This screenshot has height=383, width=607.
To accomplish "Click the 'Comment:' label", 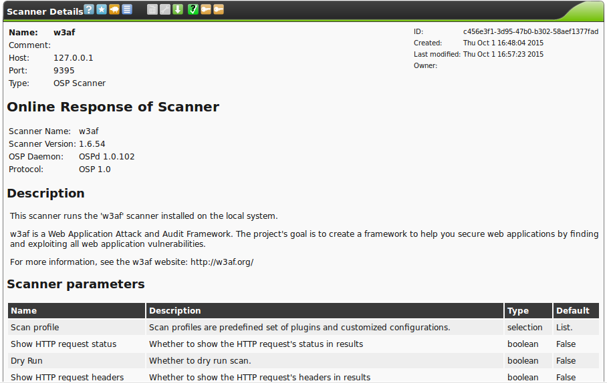I will point(30,45).
